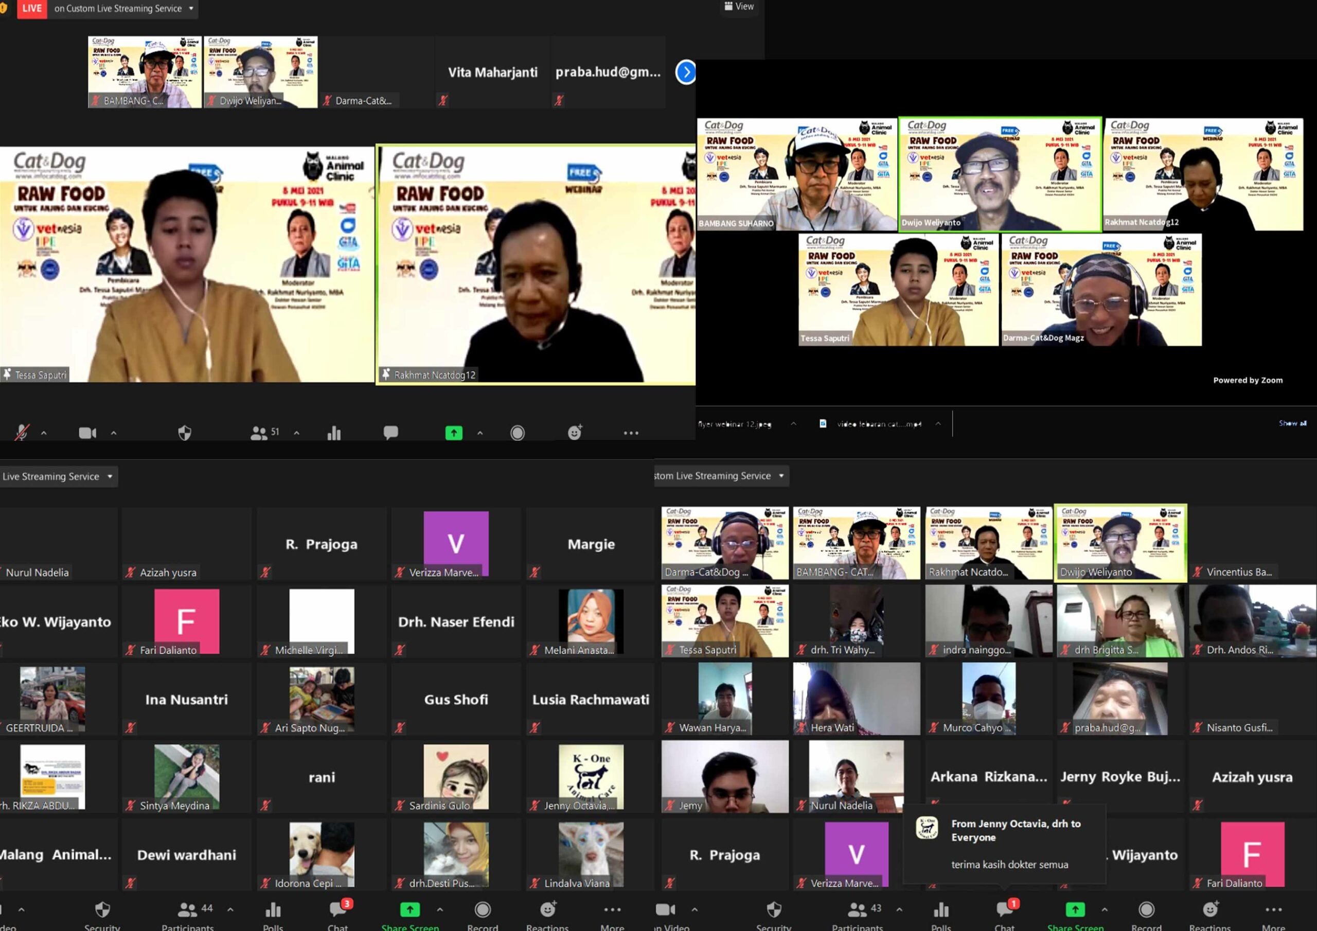Select the Lindalva Viana dog-photo tile

[591, 855]
